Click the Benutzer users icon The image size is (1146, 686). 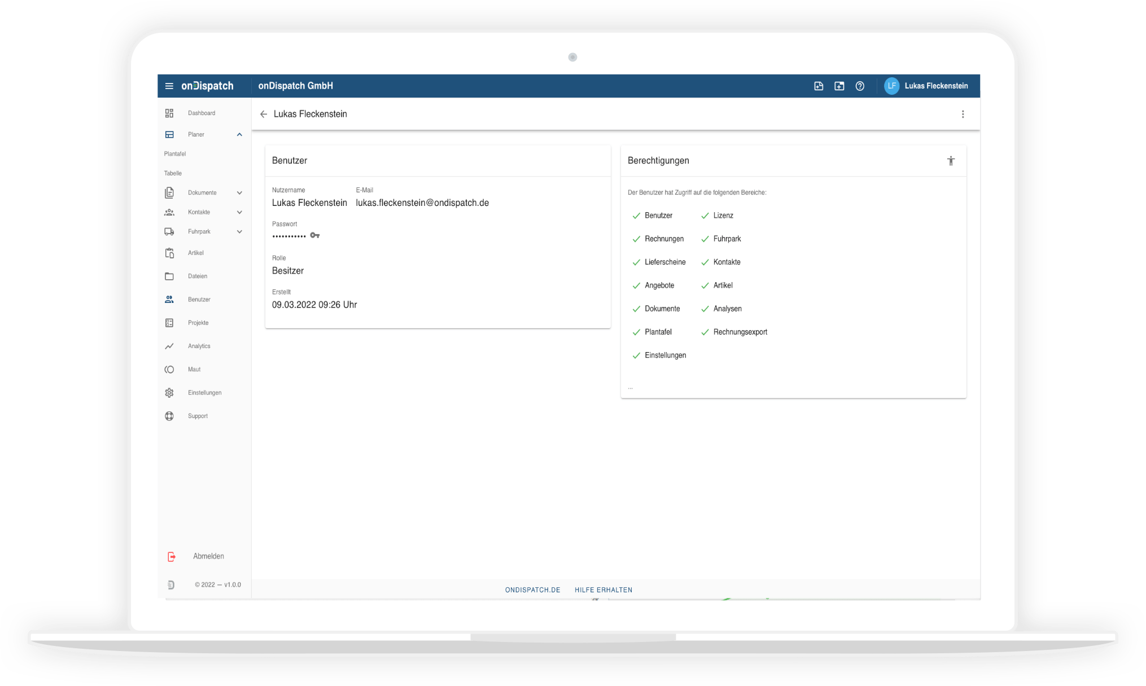[169, 300]
